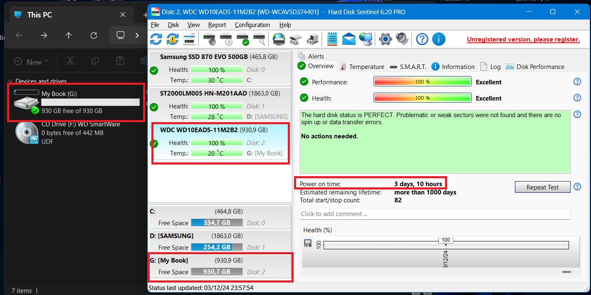Click the disk with green checkmark test icon

[x=242, y=39]
